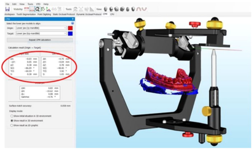Switch to Static Occlusal Protocol tab
Screen dimensions: 252x149
pos(64,14)
